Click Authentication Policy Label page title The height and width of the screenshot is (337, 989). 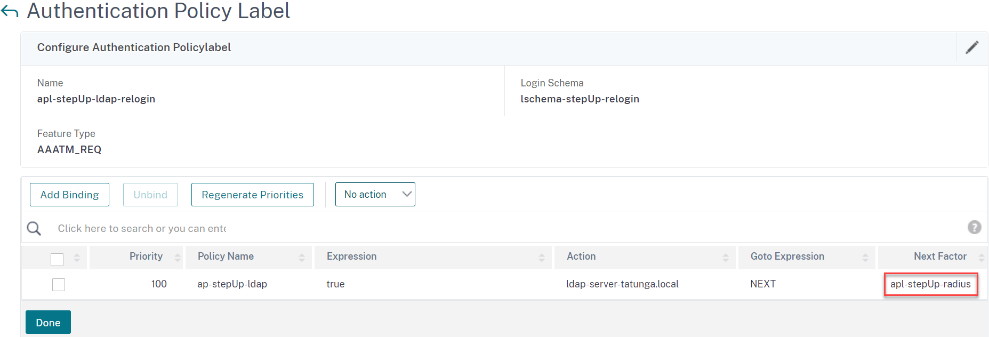coord(158,11)
